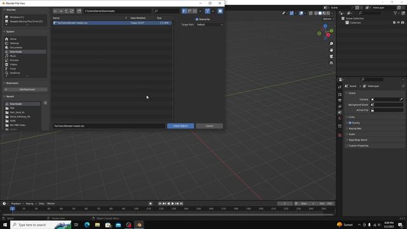The height and width of the screenshot is (229, 407).
Task: Enable or disable the Overwrite checkbox
Action: point(197,19)
